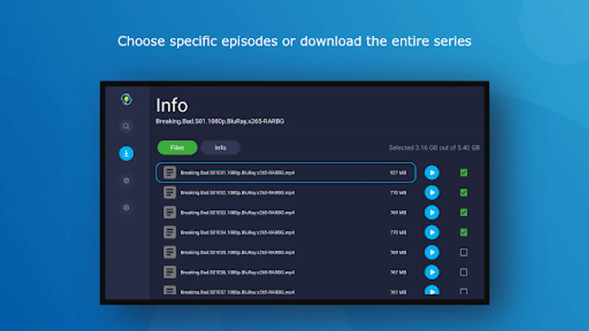Check the S01E07 file checkbox
Screen dimensions: 589x331
click(464, 291)
